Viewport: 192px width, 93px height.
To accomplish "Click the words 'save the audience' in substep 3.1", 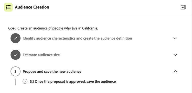I will coord(101,82).
